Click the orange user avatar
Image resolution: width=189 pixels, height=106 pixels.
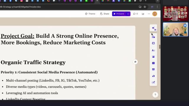point(155,14)
